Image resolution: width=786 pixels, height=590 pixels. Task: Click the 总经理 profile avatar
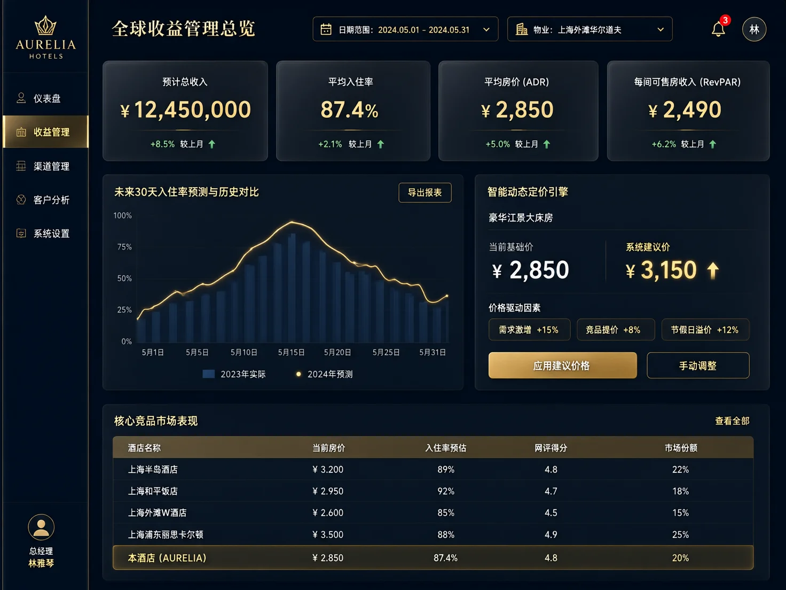41,527
